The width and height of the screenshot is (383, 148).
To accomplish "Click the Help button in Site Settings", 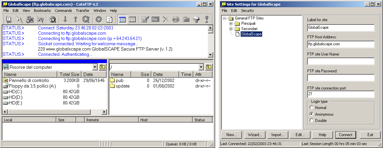I will 322,134.
